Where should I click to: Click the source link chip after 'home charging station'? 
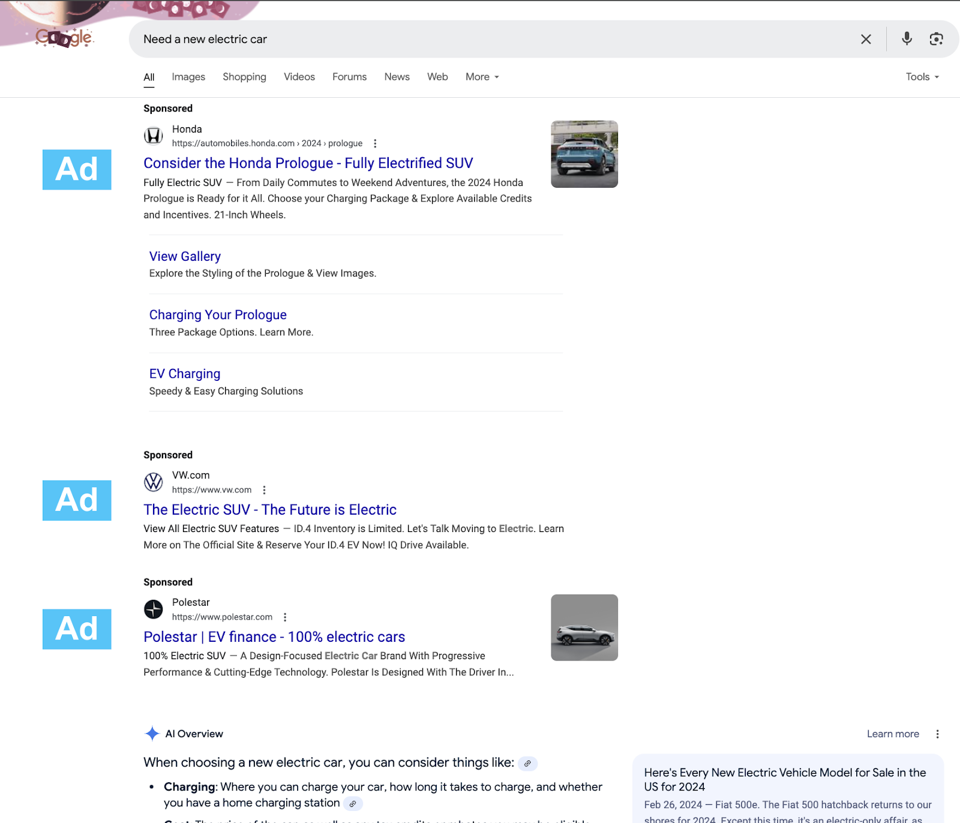point(353,804)
